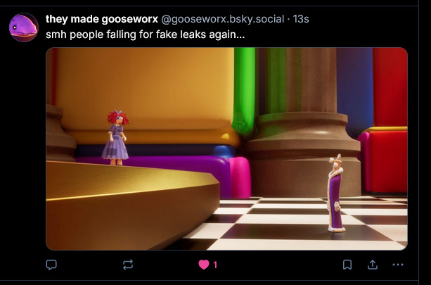Save post with the bookmark icon
Viewport: 431px width, 285px height.
point(347,265)
